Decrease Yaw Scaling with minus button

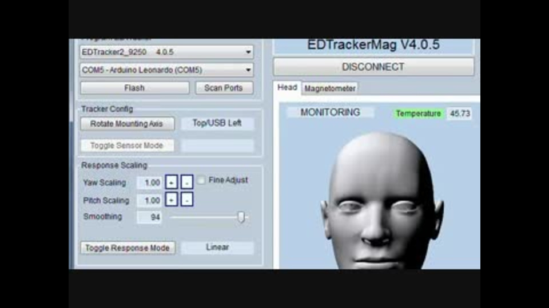pos(187,183)
